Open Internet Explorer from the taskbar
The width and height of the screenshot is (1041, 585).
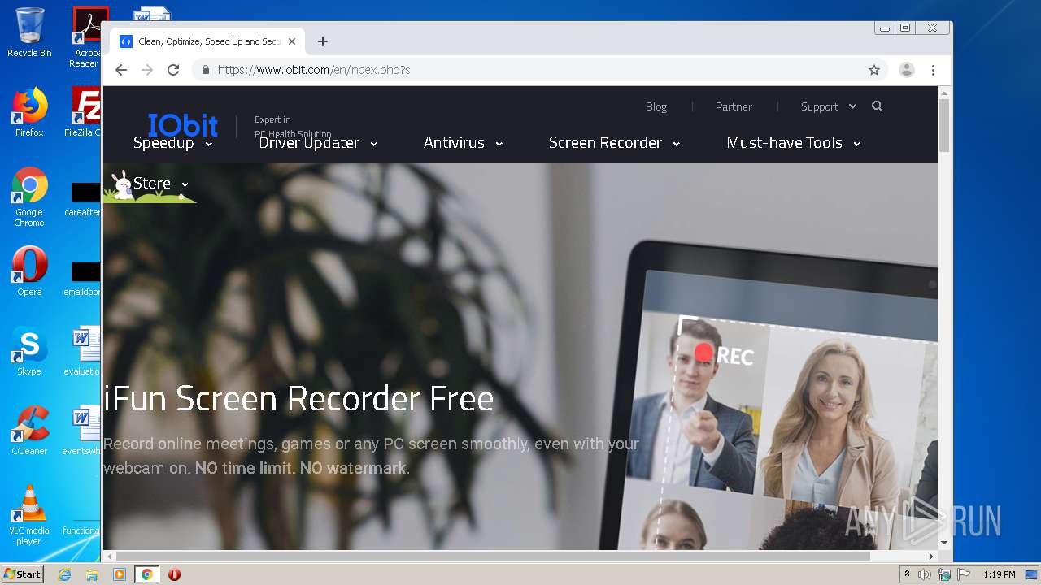click(x=64, y=574)
